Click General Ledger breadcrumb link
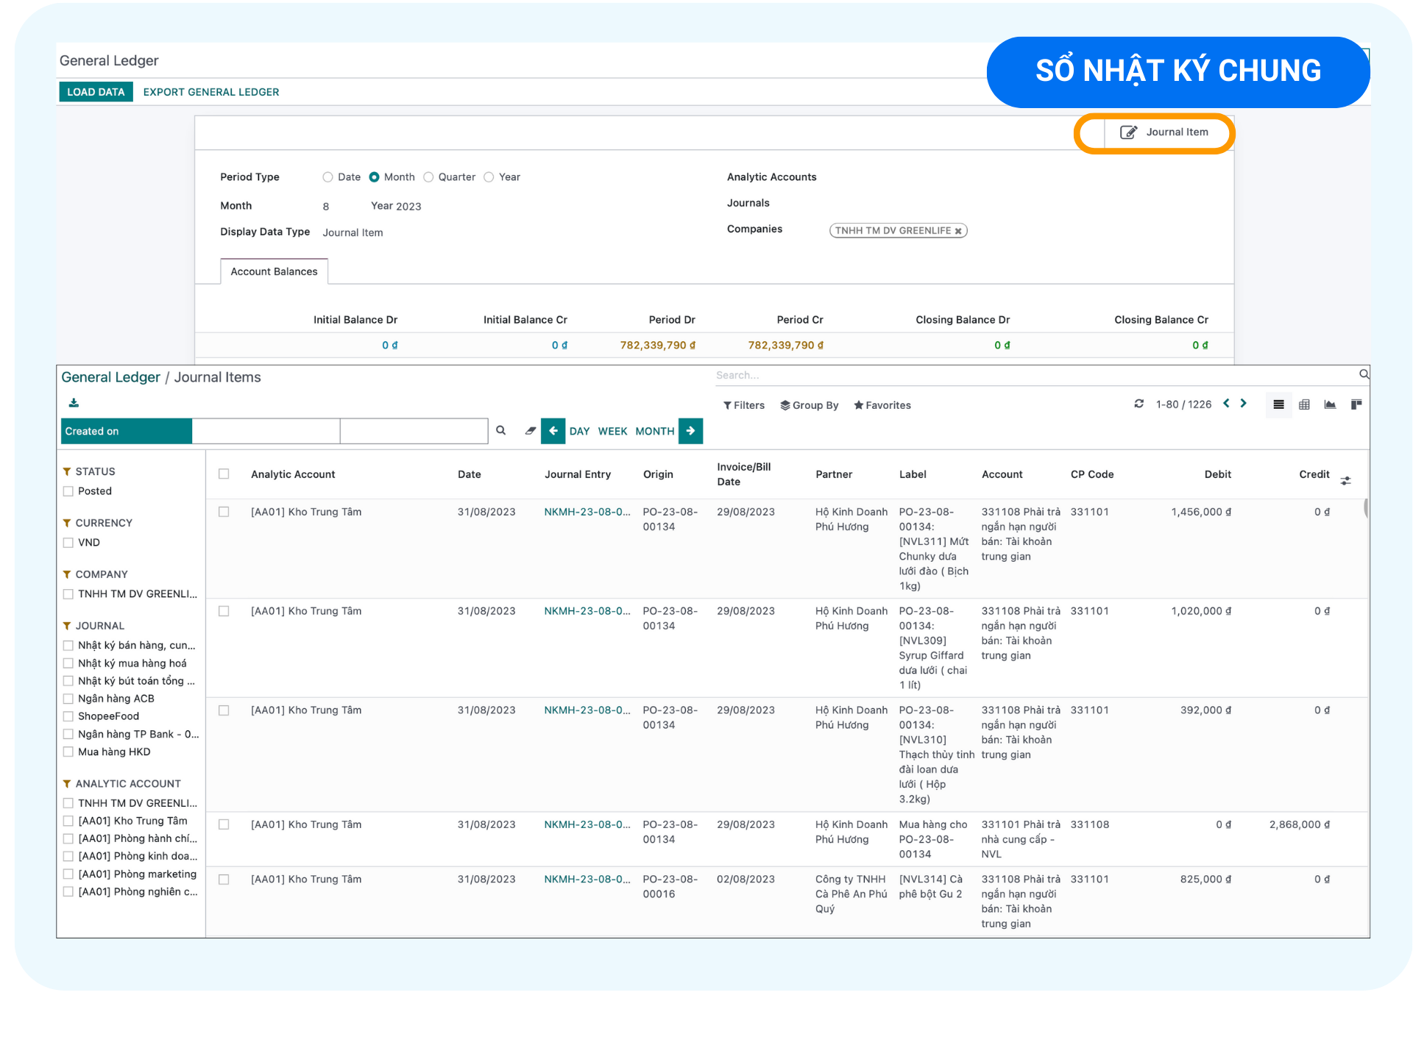1413x1059 pixels. coord(110,377)
